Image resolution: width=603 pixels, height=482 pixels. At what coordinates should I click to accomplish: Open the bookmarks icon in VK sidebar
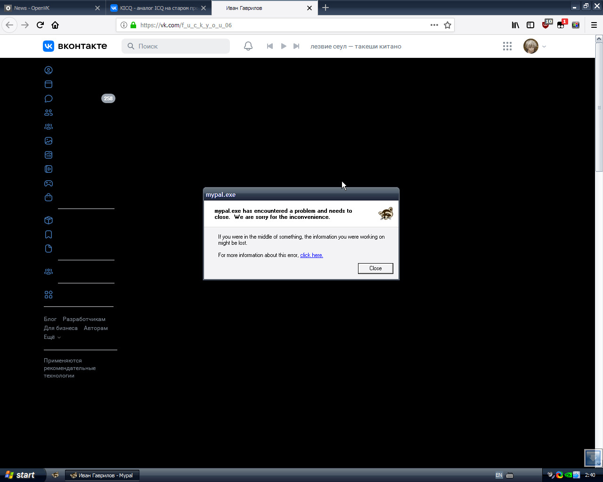click(x=49, y=234)
